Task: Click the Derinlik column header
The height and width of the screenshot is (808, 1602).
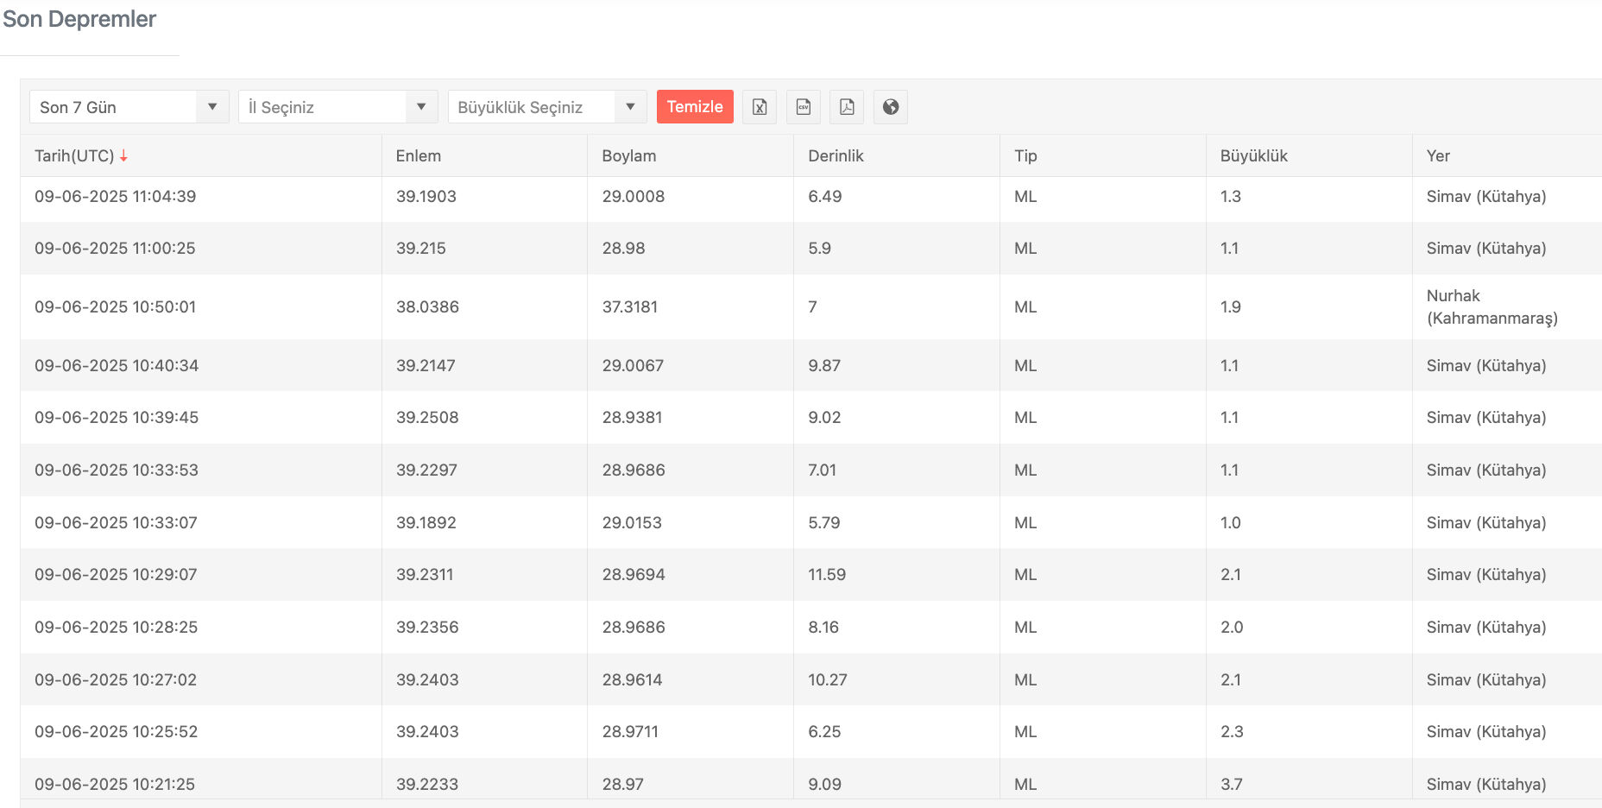Action: tap(836, 156)
